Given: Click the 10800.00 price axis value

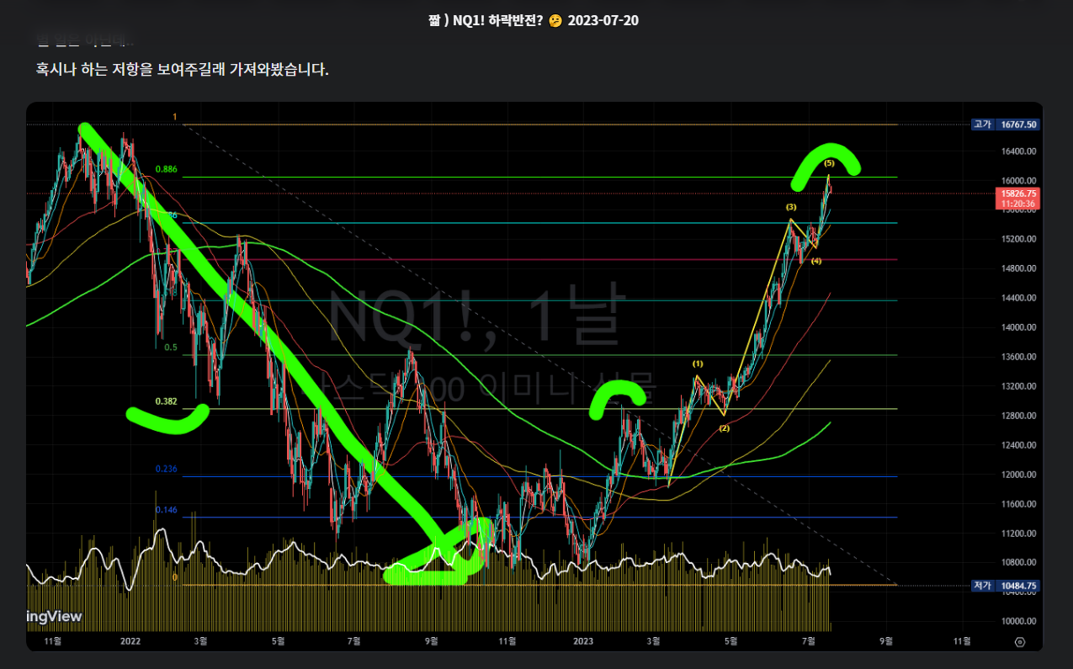Looking at the screenshot, I should tap(1019, 563).
